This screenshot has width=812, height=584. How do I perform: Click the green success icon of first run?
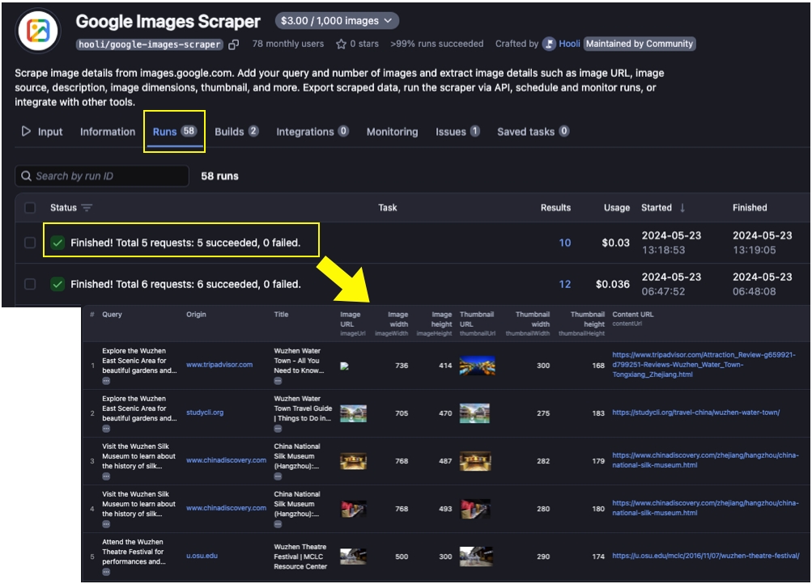click(x=57, y=243)
